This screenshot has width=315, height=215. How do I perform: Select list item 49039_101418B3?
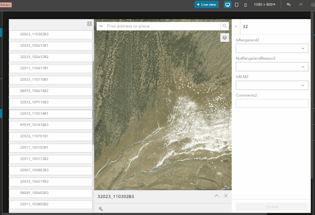coord(51,125)
